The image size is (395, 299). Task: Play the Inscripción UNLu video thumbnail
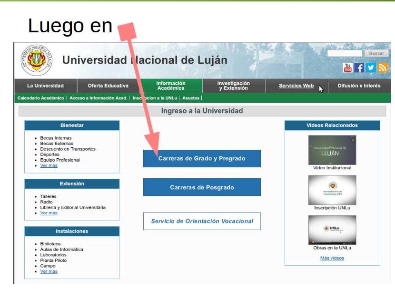(x=332, y=190)
